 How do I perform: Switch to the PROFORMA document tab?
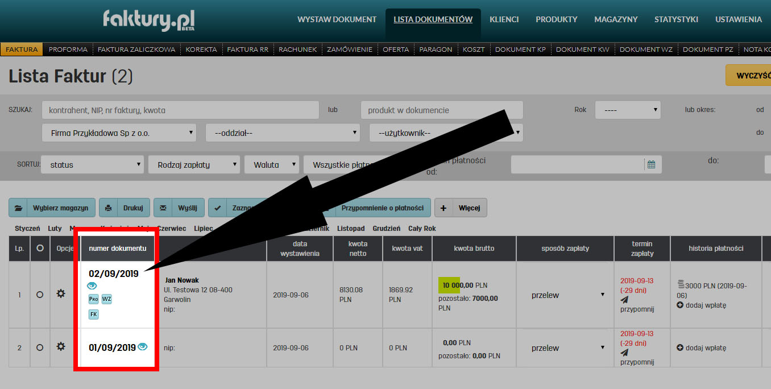[68, 49]
